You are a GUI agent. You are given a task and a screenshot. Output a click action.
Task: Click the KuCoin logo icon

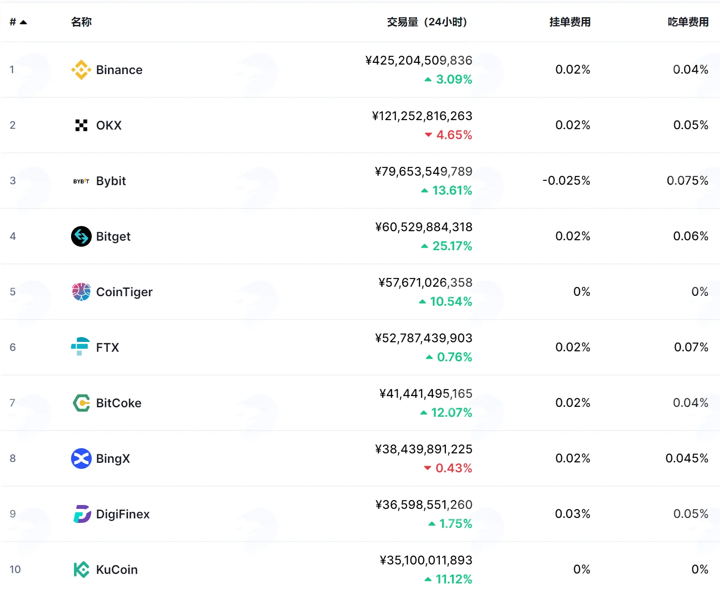pos(81,570)
